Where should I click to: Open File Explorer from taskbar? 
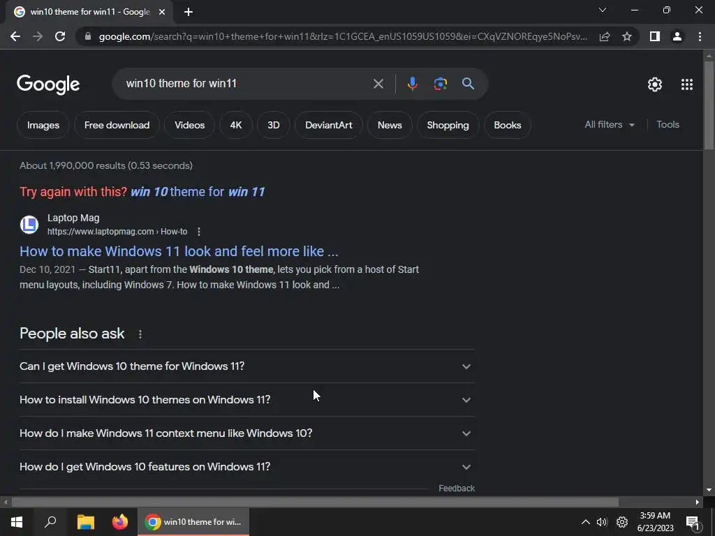click(x=85, y=522)
